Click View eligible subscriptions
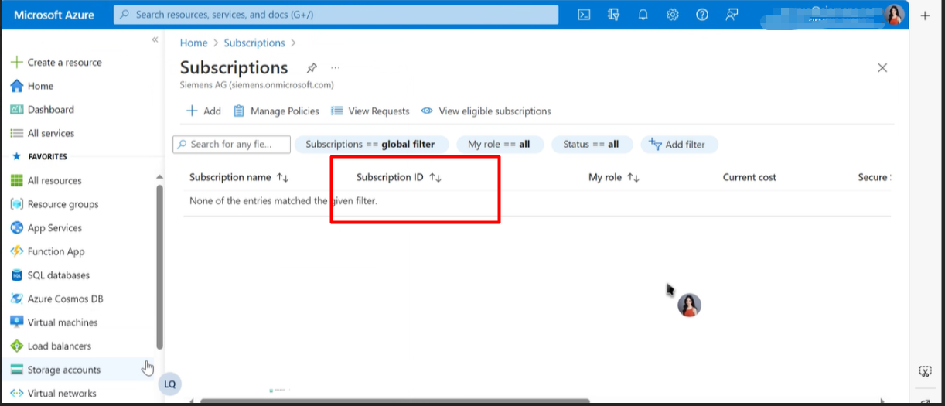This screenshot has width=945, height=406. point(486,111)
